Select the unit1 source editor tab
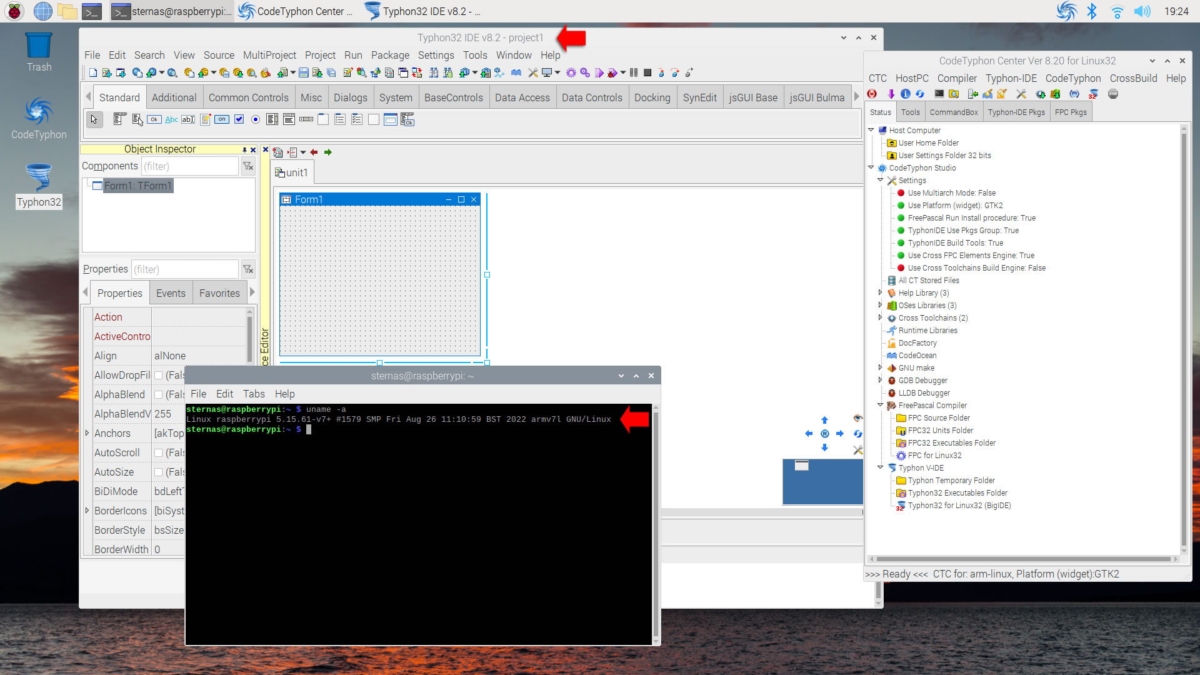Viewport: 1200px width, 675px height. (x=292, y=172)
